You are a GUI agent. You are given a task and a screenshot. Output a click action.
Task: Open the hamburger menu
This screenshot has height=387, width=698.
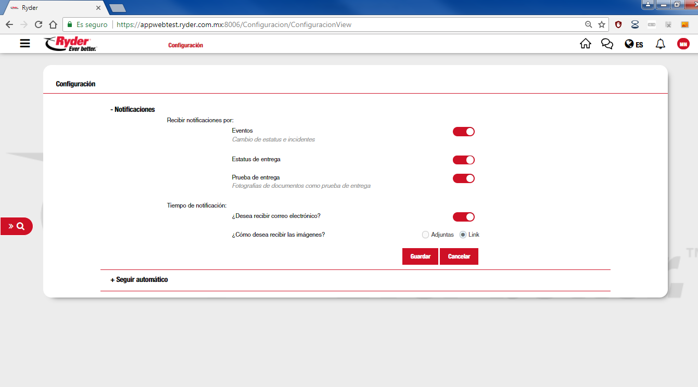click(x=25, y=44)
